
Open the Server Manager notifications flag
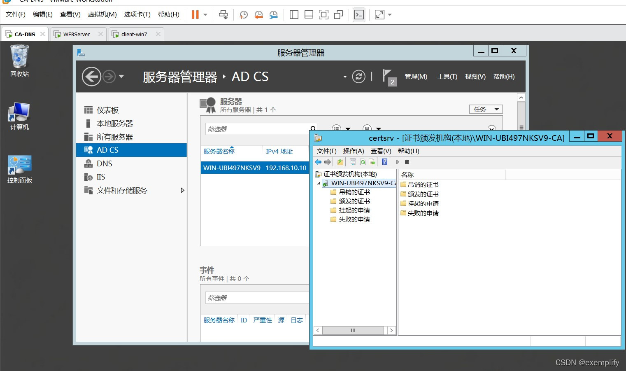click(387, 77)
